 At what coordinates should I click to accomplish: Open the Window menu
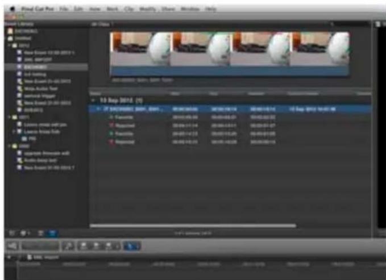tap(190, 9)
